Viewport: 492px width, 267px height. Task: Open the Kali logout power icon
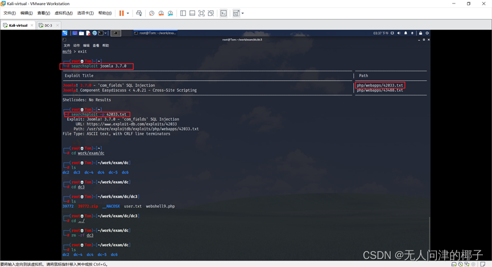point(427,33)
